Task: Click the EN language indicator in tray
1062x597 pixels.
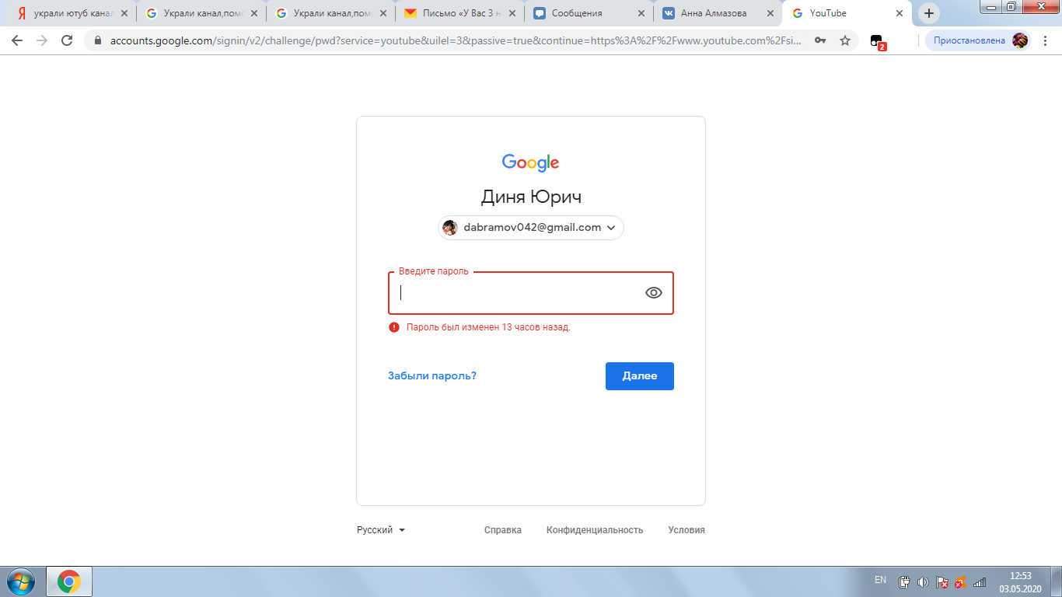Action: (x=880, y=580)
